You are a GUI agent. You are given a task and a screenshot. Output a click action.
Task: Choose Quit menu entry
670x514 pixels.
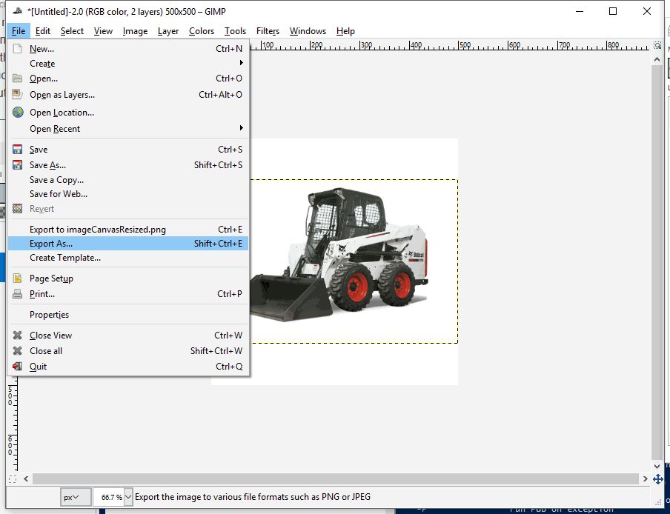[x=127, y=367]
